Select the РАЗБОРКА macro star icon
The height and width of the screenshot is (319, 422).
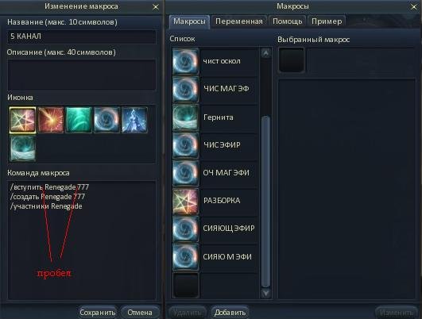(x=185, y=201)
